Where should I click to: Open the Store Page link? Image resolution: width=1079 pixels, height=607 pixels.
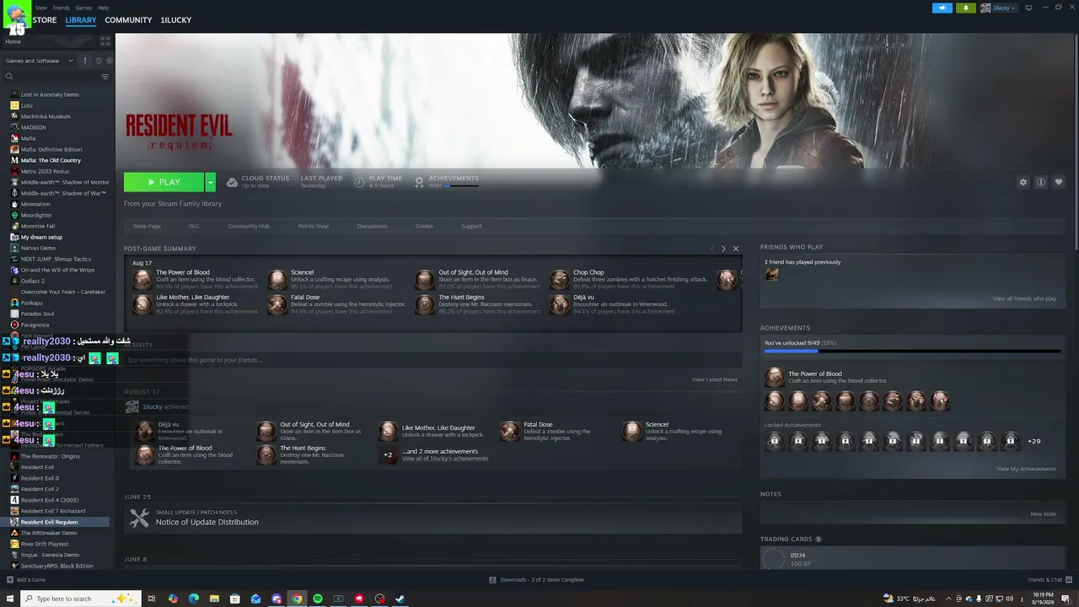147,226
